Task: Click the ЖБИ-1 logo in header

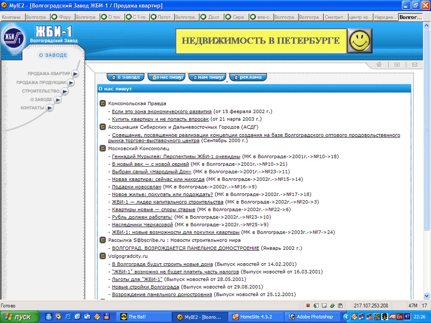Action: tap(15, 39)
